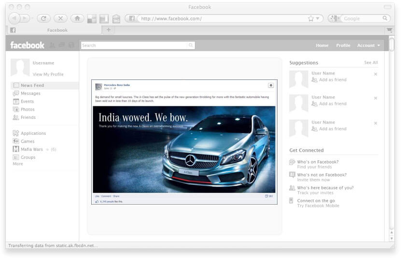Viewport: 404px width, 258px height.
Task: Click scrollbar down arrow at bottom right
Action: (391, 239)
